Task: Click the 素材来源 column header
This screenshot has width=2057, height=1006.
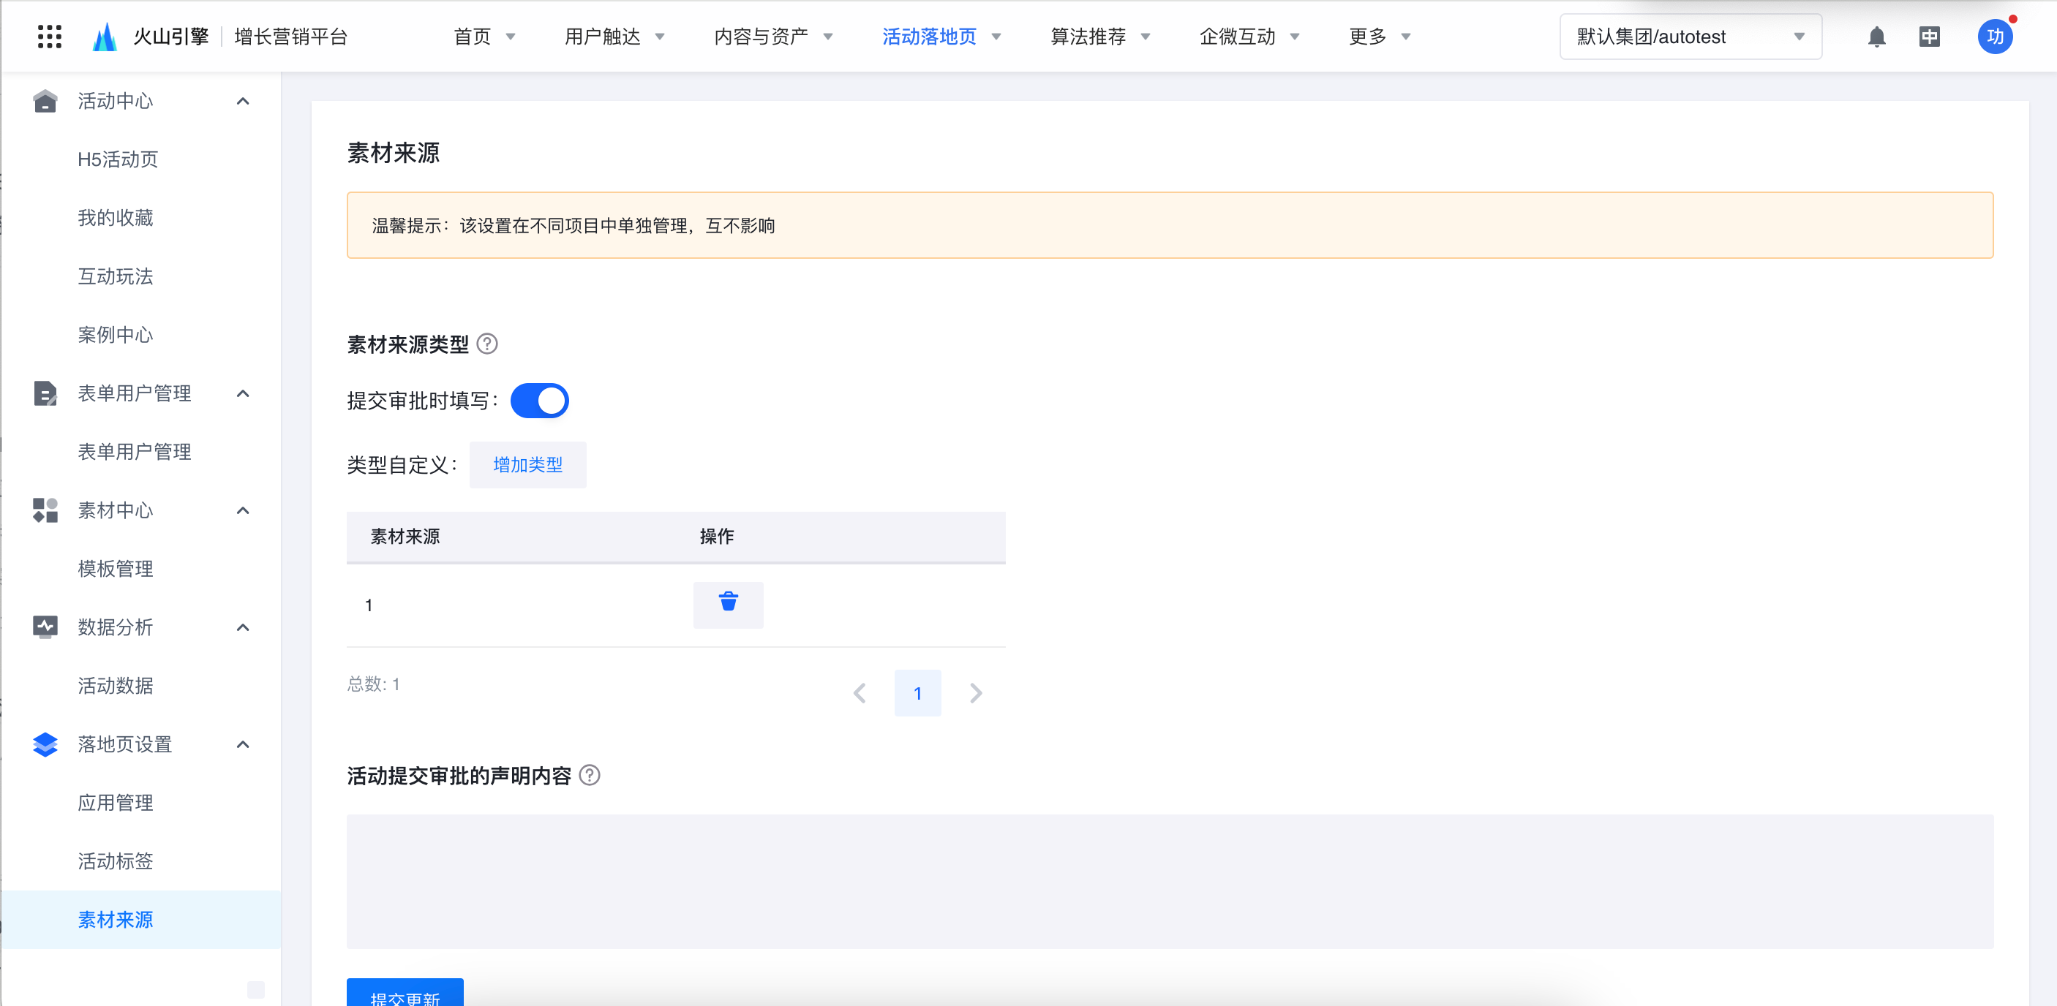Action: [405, 536]
